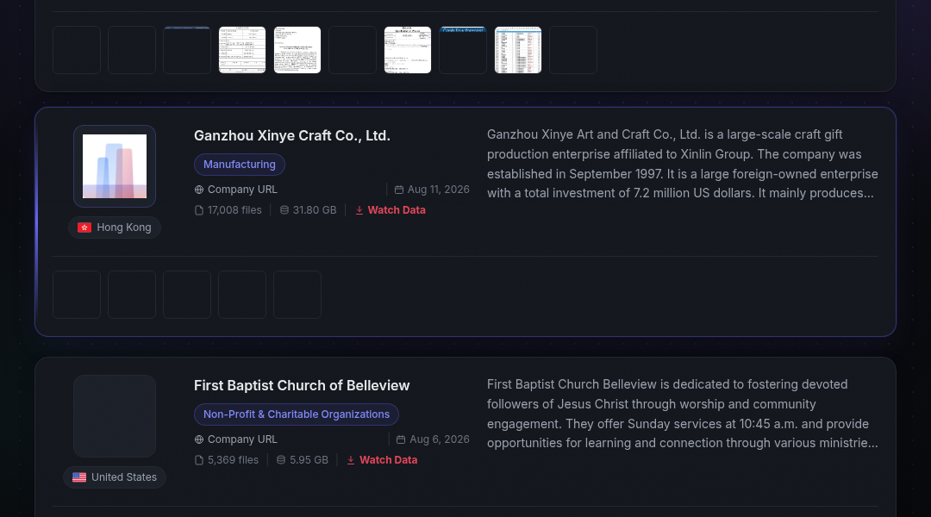Select the Aug 6, 2026 date text
931x517 pixels.
point(440,439)
